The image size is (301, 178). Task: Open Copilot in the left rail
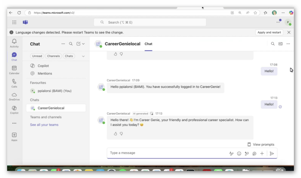[14, 110]
